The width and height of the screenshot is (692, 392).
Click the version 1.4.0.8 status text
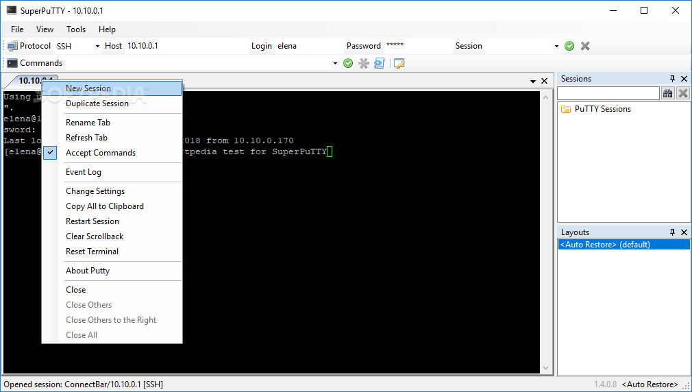click(x=606, y=384)
